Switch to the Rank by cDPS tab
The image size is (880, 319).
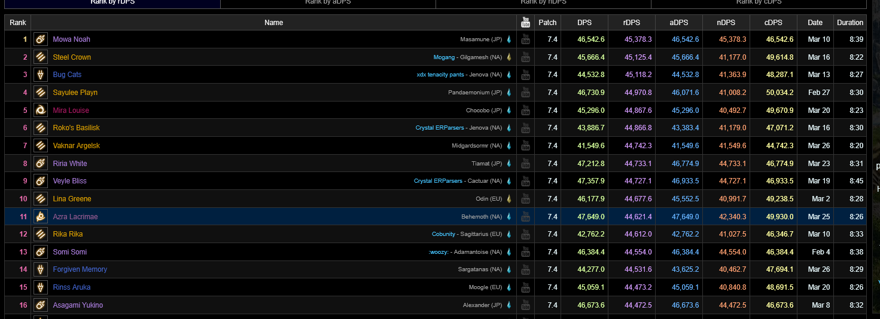[x=759, y=3]
